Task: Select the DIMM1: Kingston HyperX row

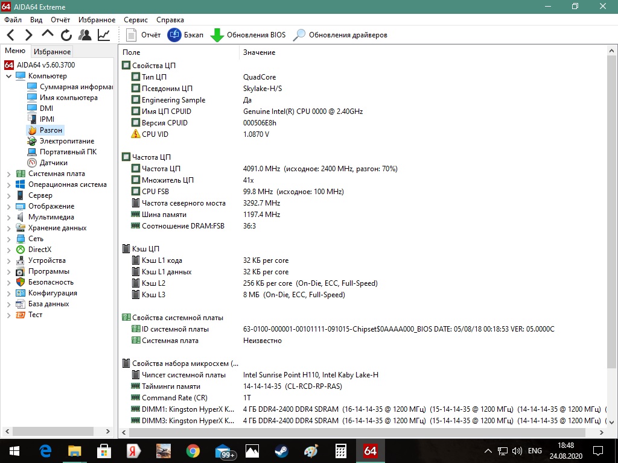Action: 363,409
